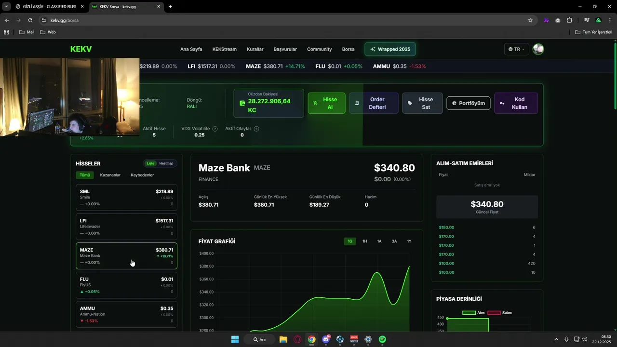Go back with the browser back arrow
The width and height of the screenshot is (617, 347).
(7, 20)
